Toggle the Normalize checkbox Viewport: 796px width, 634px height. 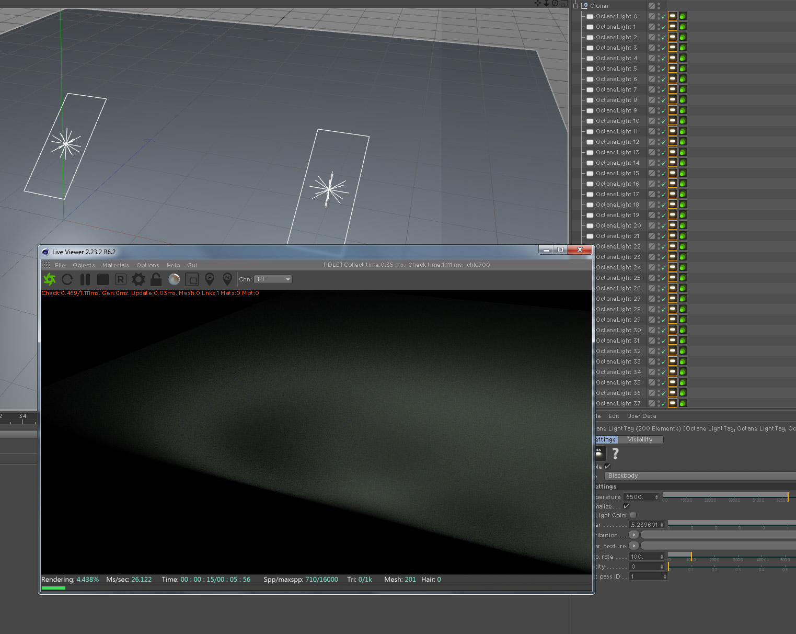pos(626,506)
